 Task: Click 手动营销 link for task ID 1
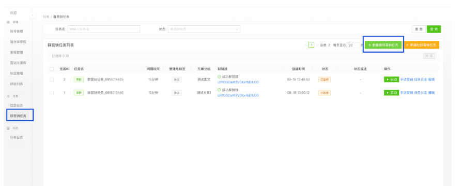coord(406,93)
